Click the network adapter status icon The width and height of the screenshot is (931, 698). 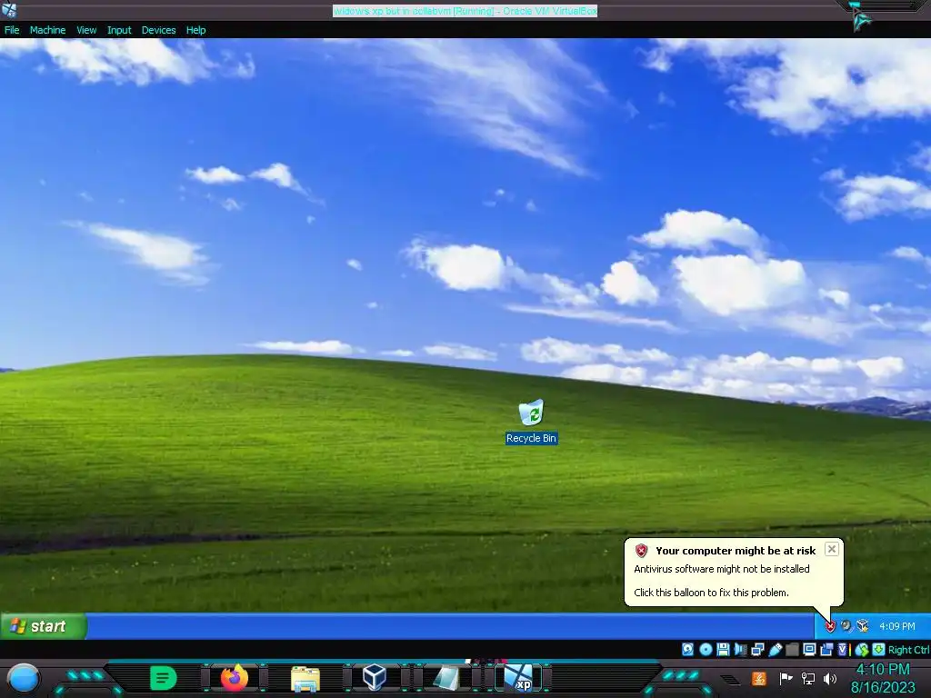click(757, 649)
